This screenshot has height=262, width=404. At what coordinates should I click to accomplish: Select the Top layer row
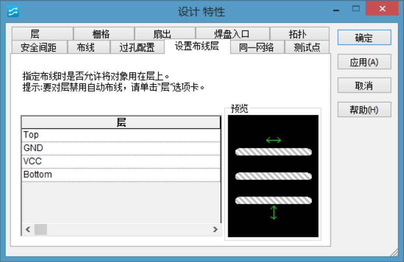121,135
